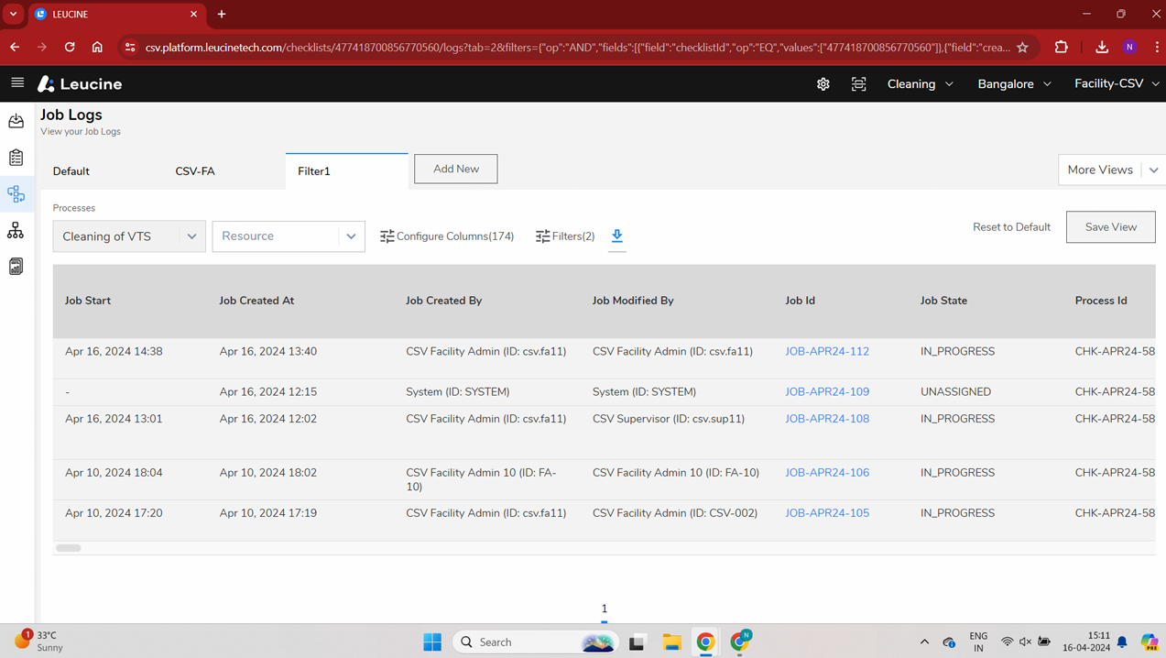Download job logs via the download icon
Image resolution: width=1166 pixels, height=658 pixels.
click(617, 236)
